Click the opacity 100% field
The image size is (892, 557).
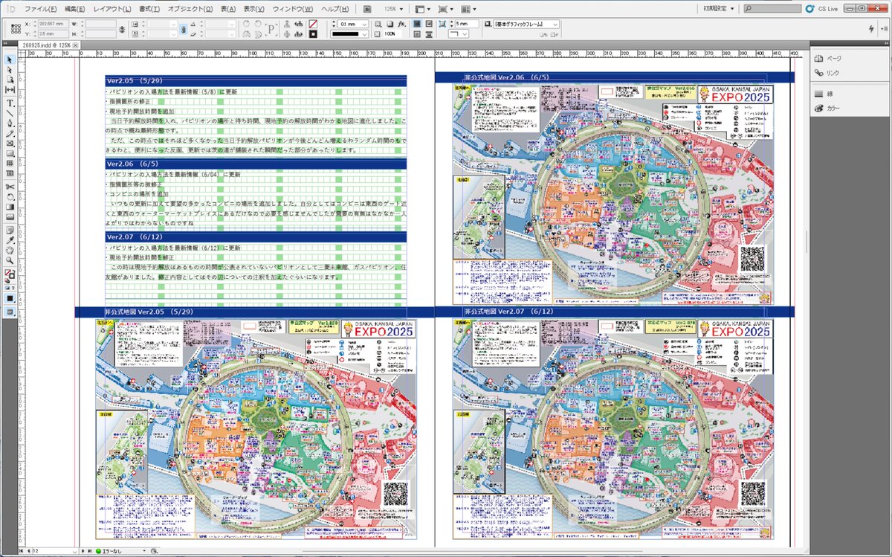(x=392, y=34)
